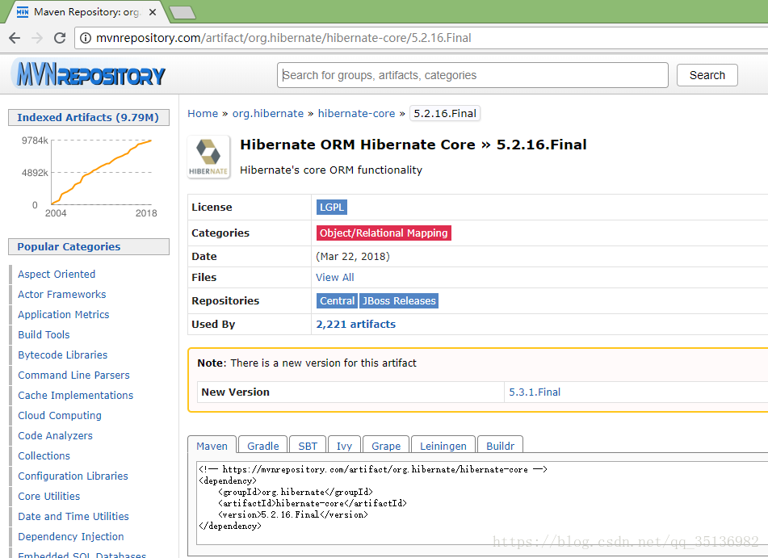Click the address bar URL
Image resolution: width=768 pixels, height=558 pixels.
coord(283,38)
